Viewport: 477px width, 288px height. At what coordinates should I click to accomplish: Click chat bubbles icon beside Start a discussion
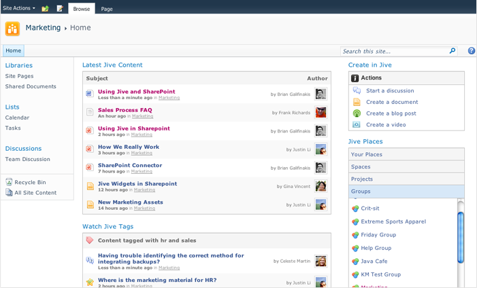tap(357, 90)
